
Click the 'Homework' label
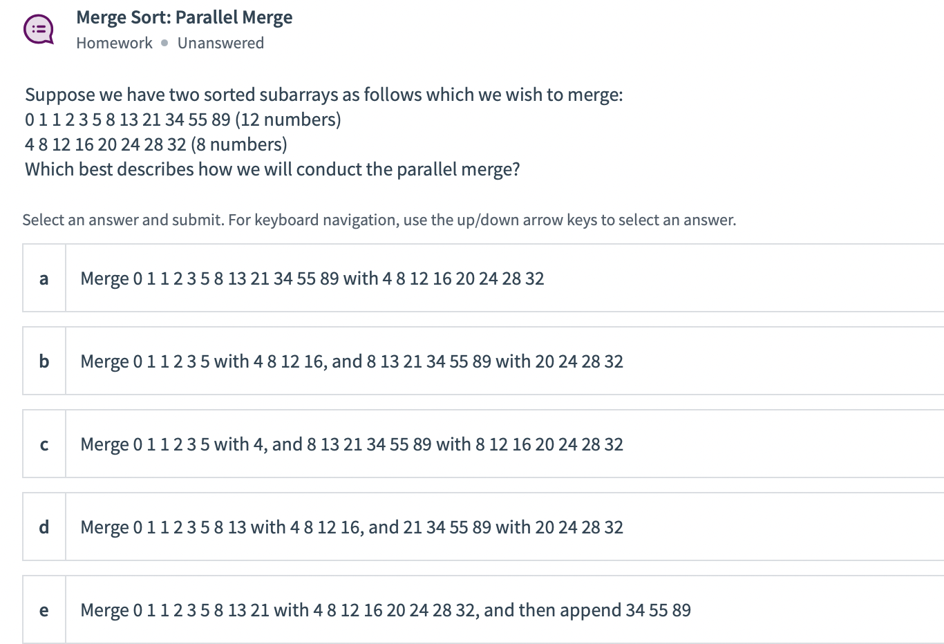(x=115, y=42)
